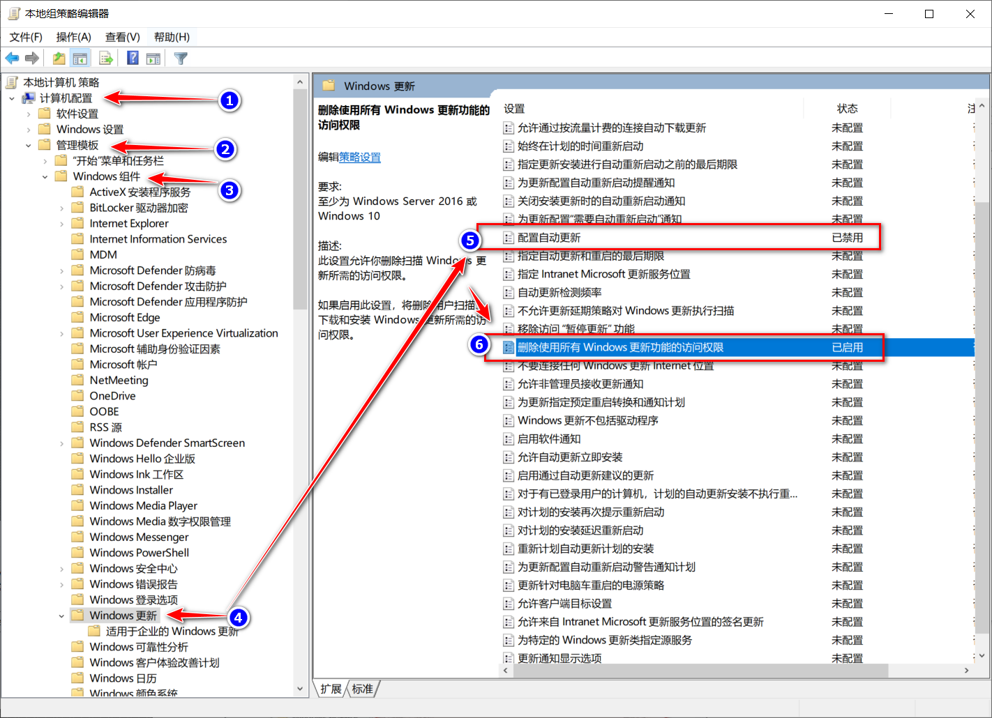Open the 策略设置 link
The image size is (992, 718).
coord(360,158)
